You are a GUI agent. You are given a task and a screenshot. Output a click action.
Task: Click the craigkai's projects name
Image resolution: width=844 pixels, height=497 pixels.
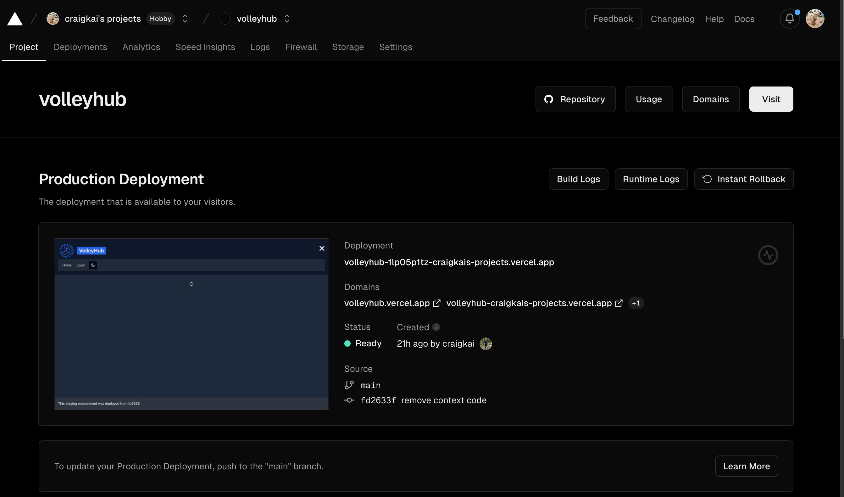coord(103,19)
